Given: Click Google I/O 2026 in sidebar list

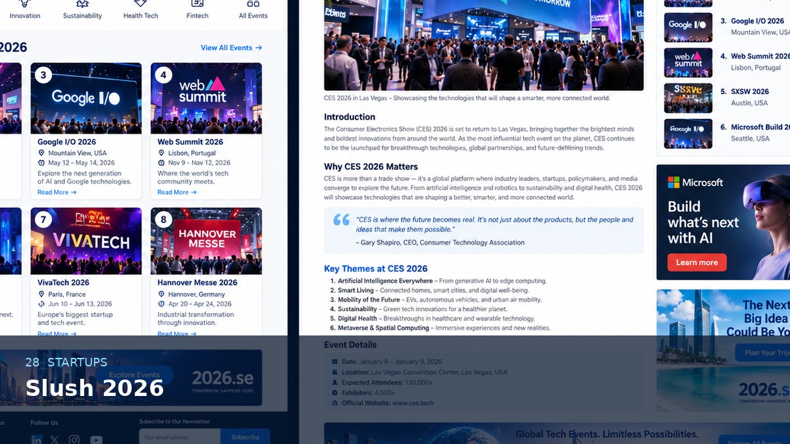Looking at the screenshot, I should (758, 21).
